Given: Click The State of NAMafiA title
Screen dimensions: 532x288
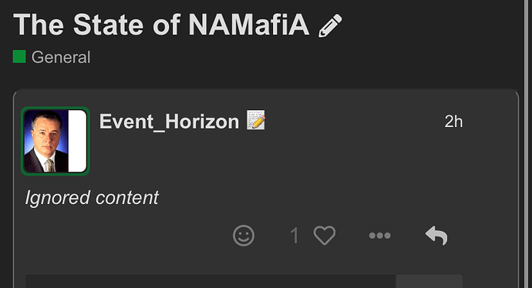Looking at the screenshot, I should (x=161, y=25).
